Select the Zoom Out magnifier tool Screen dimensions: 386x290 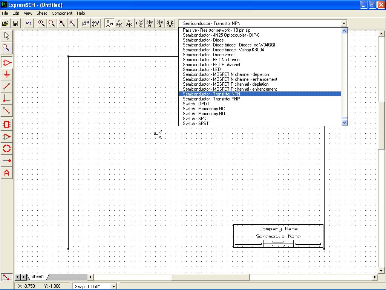coord(52,23)
